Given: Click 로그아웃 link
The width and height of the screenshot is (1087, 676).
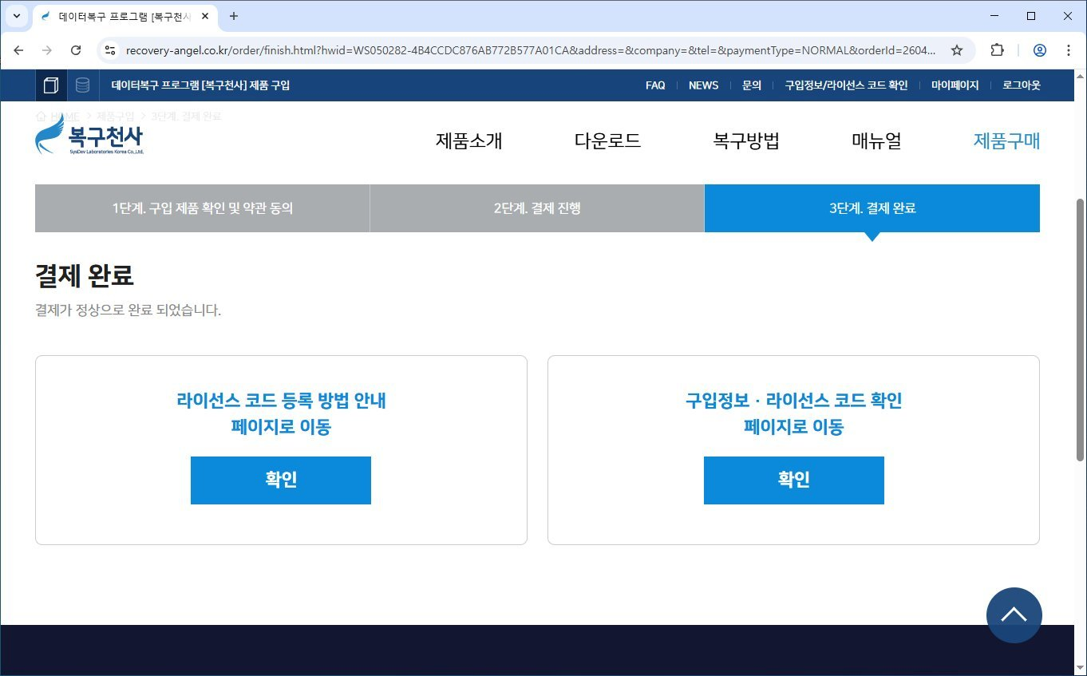Looking at the screenshot, I should (1022, 85).
